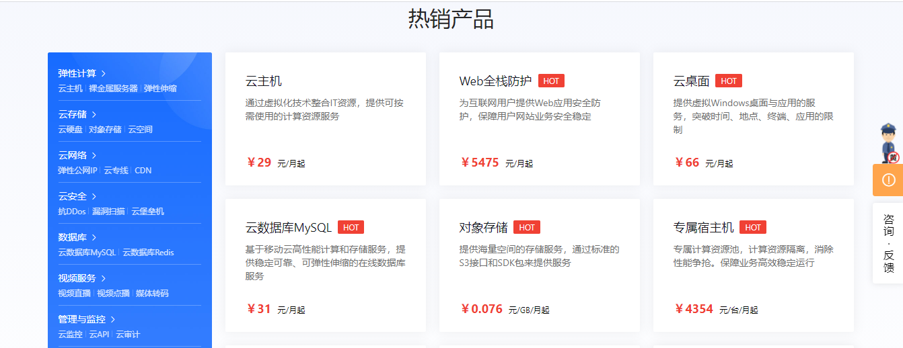Click the ¥31 price text

click(259, 309)
